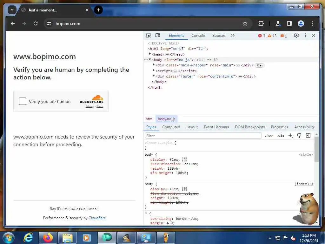The height and width of the screenshot is (244, 325).
Task: View site information icon in address bar
Action: [49, 24]
